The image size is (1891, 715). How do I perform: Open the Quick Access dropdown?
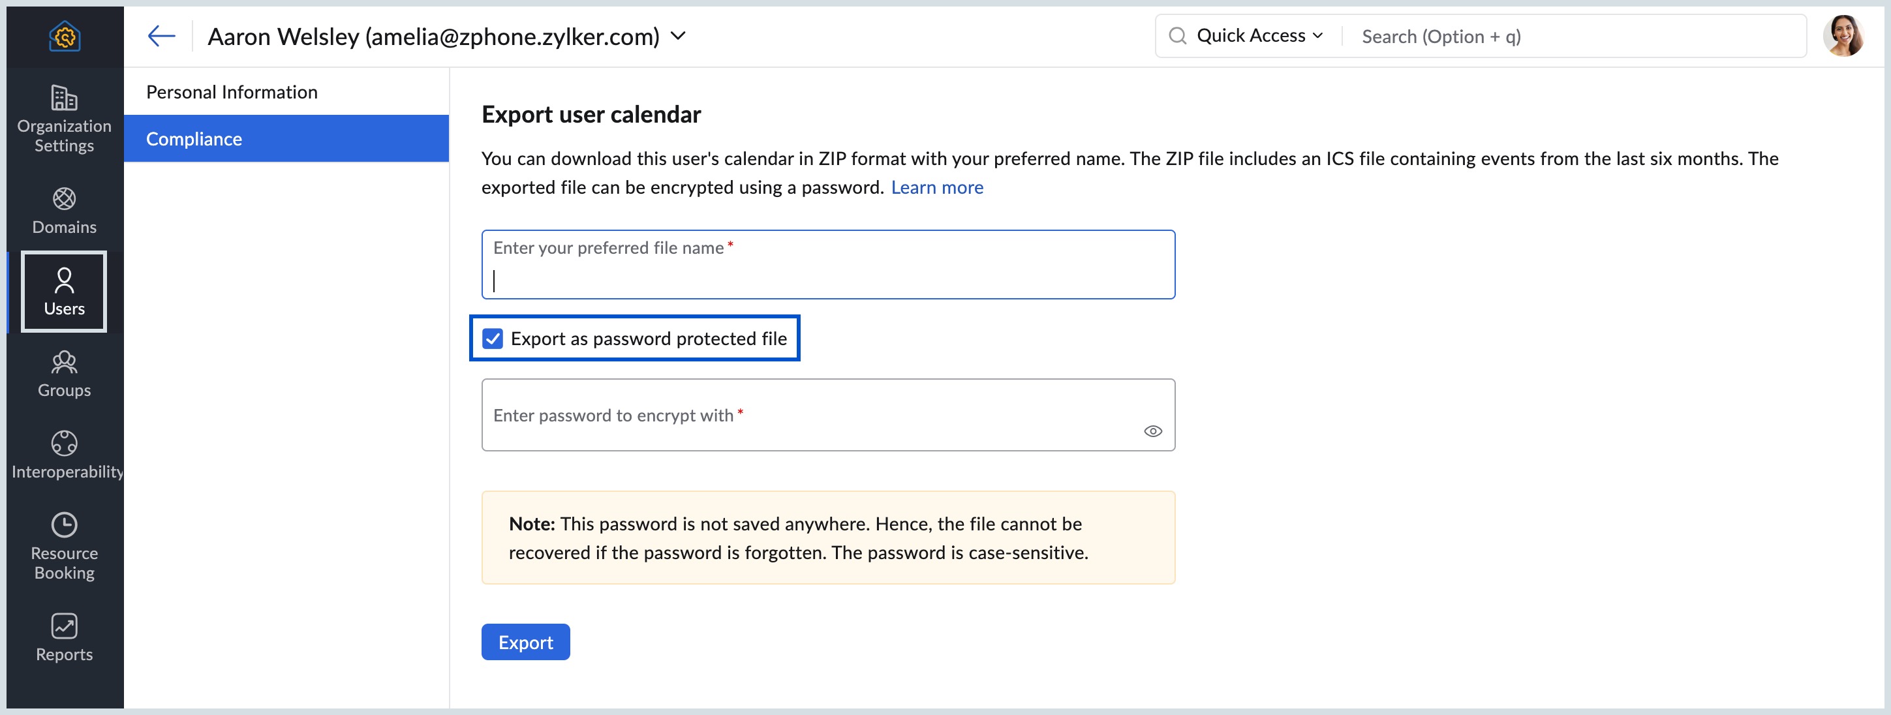1257,35
